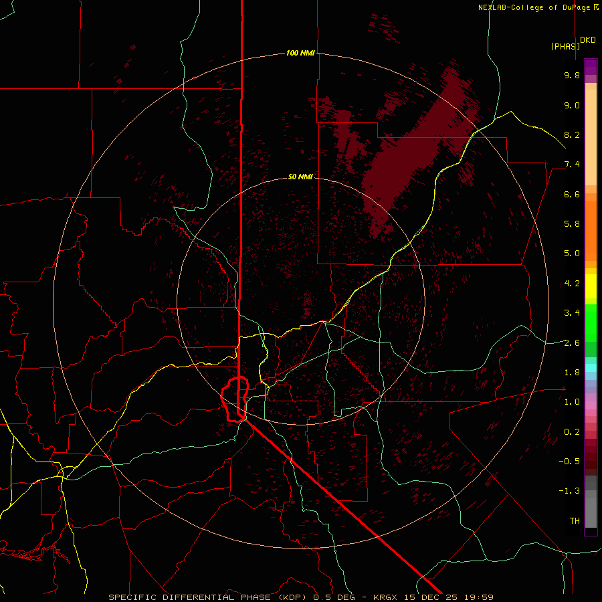Click the -0.5 value on the color scale

(569, 462)
